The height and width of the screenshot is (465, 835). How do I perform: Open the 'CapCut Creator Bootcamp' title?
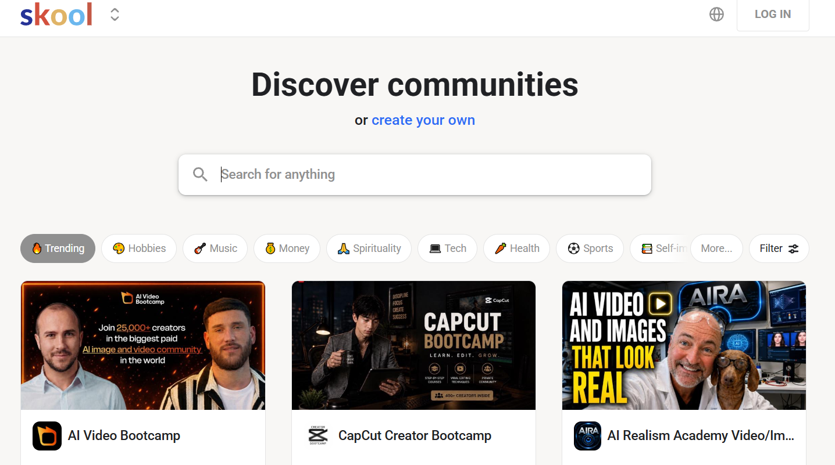pyautogui.click(x=415, y=436)
